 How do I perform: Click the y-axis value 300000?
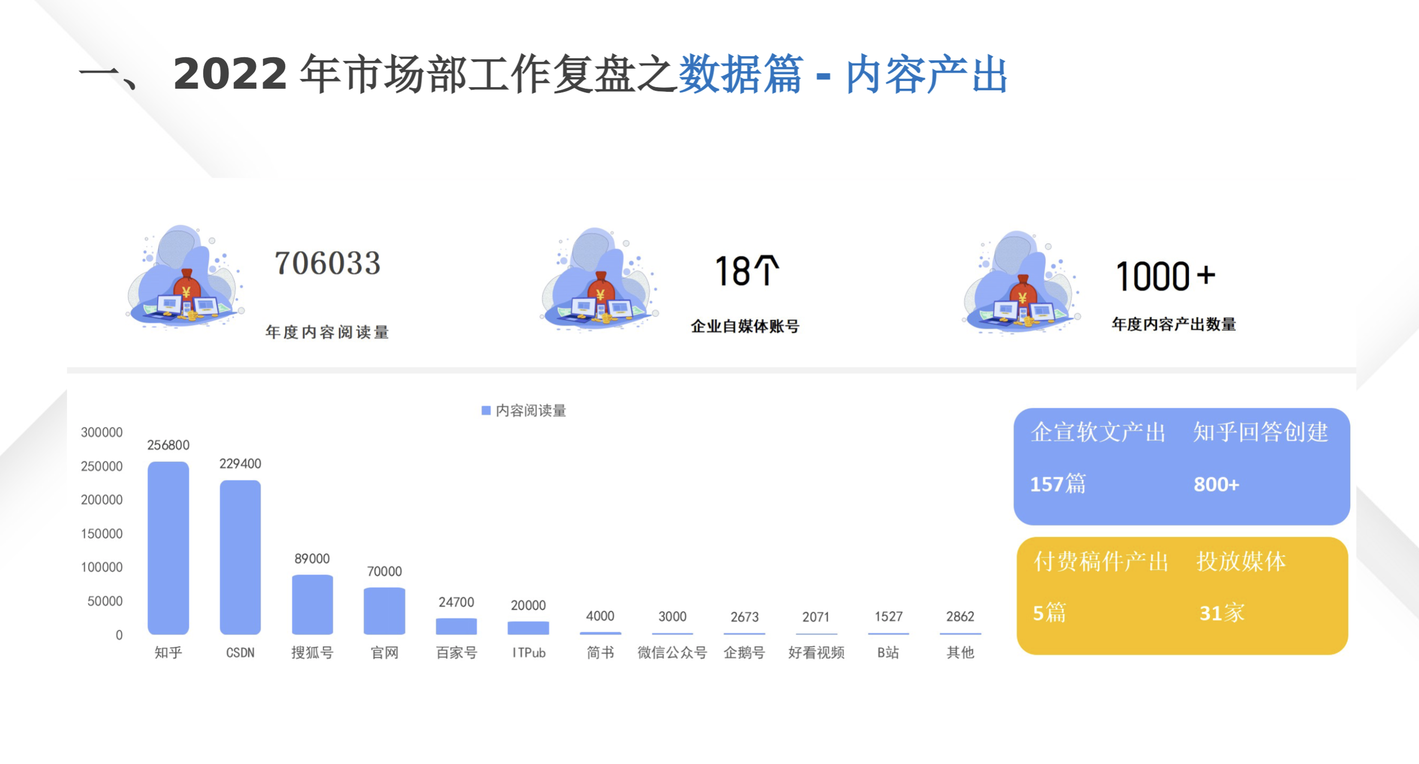click(102, 433)
